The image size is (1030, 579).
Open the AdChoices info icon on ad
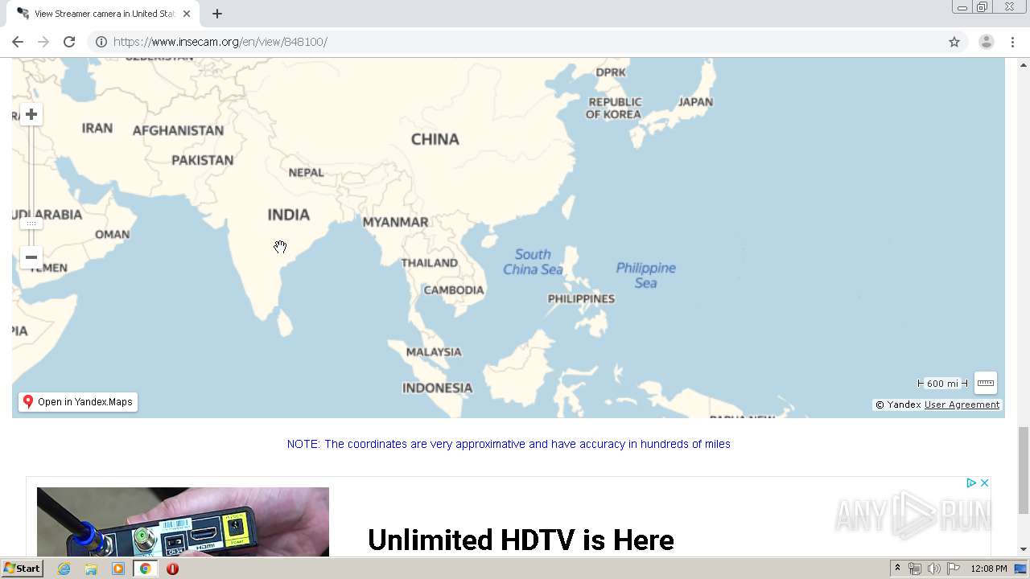(x=971, y=482)
